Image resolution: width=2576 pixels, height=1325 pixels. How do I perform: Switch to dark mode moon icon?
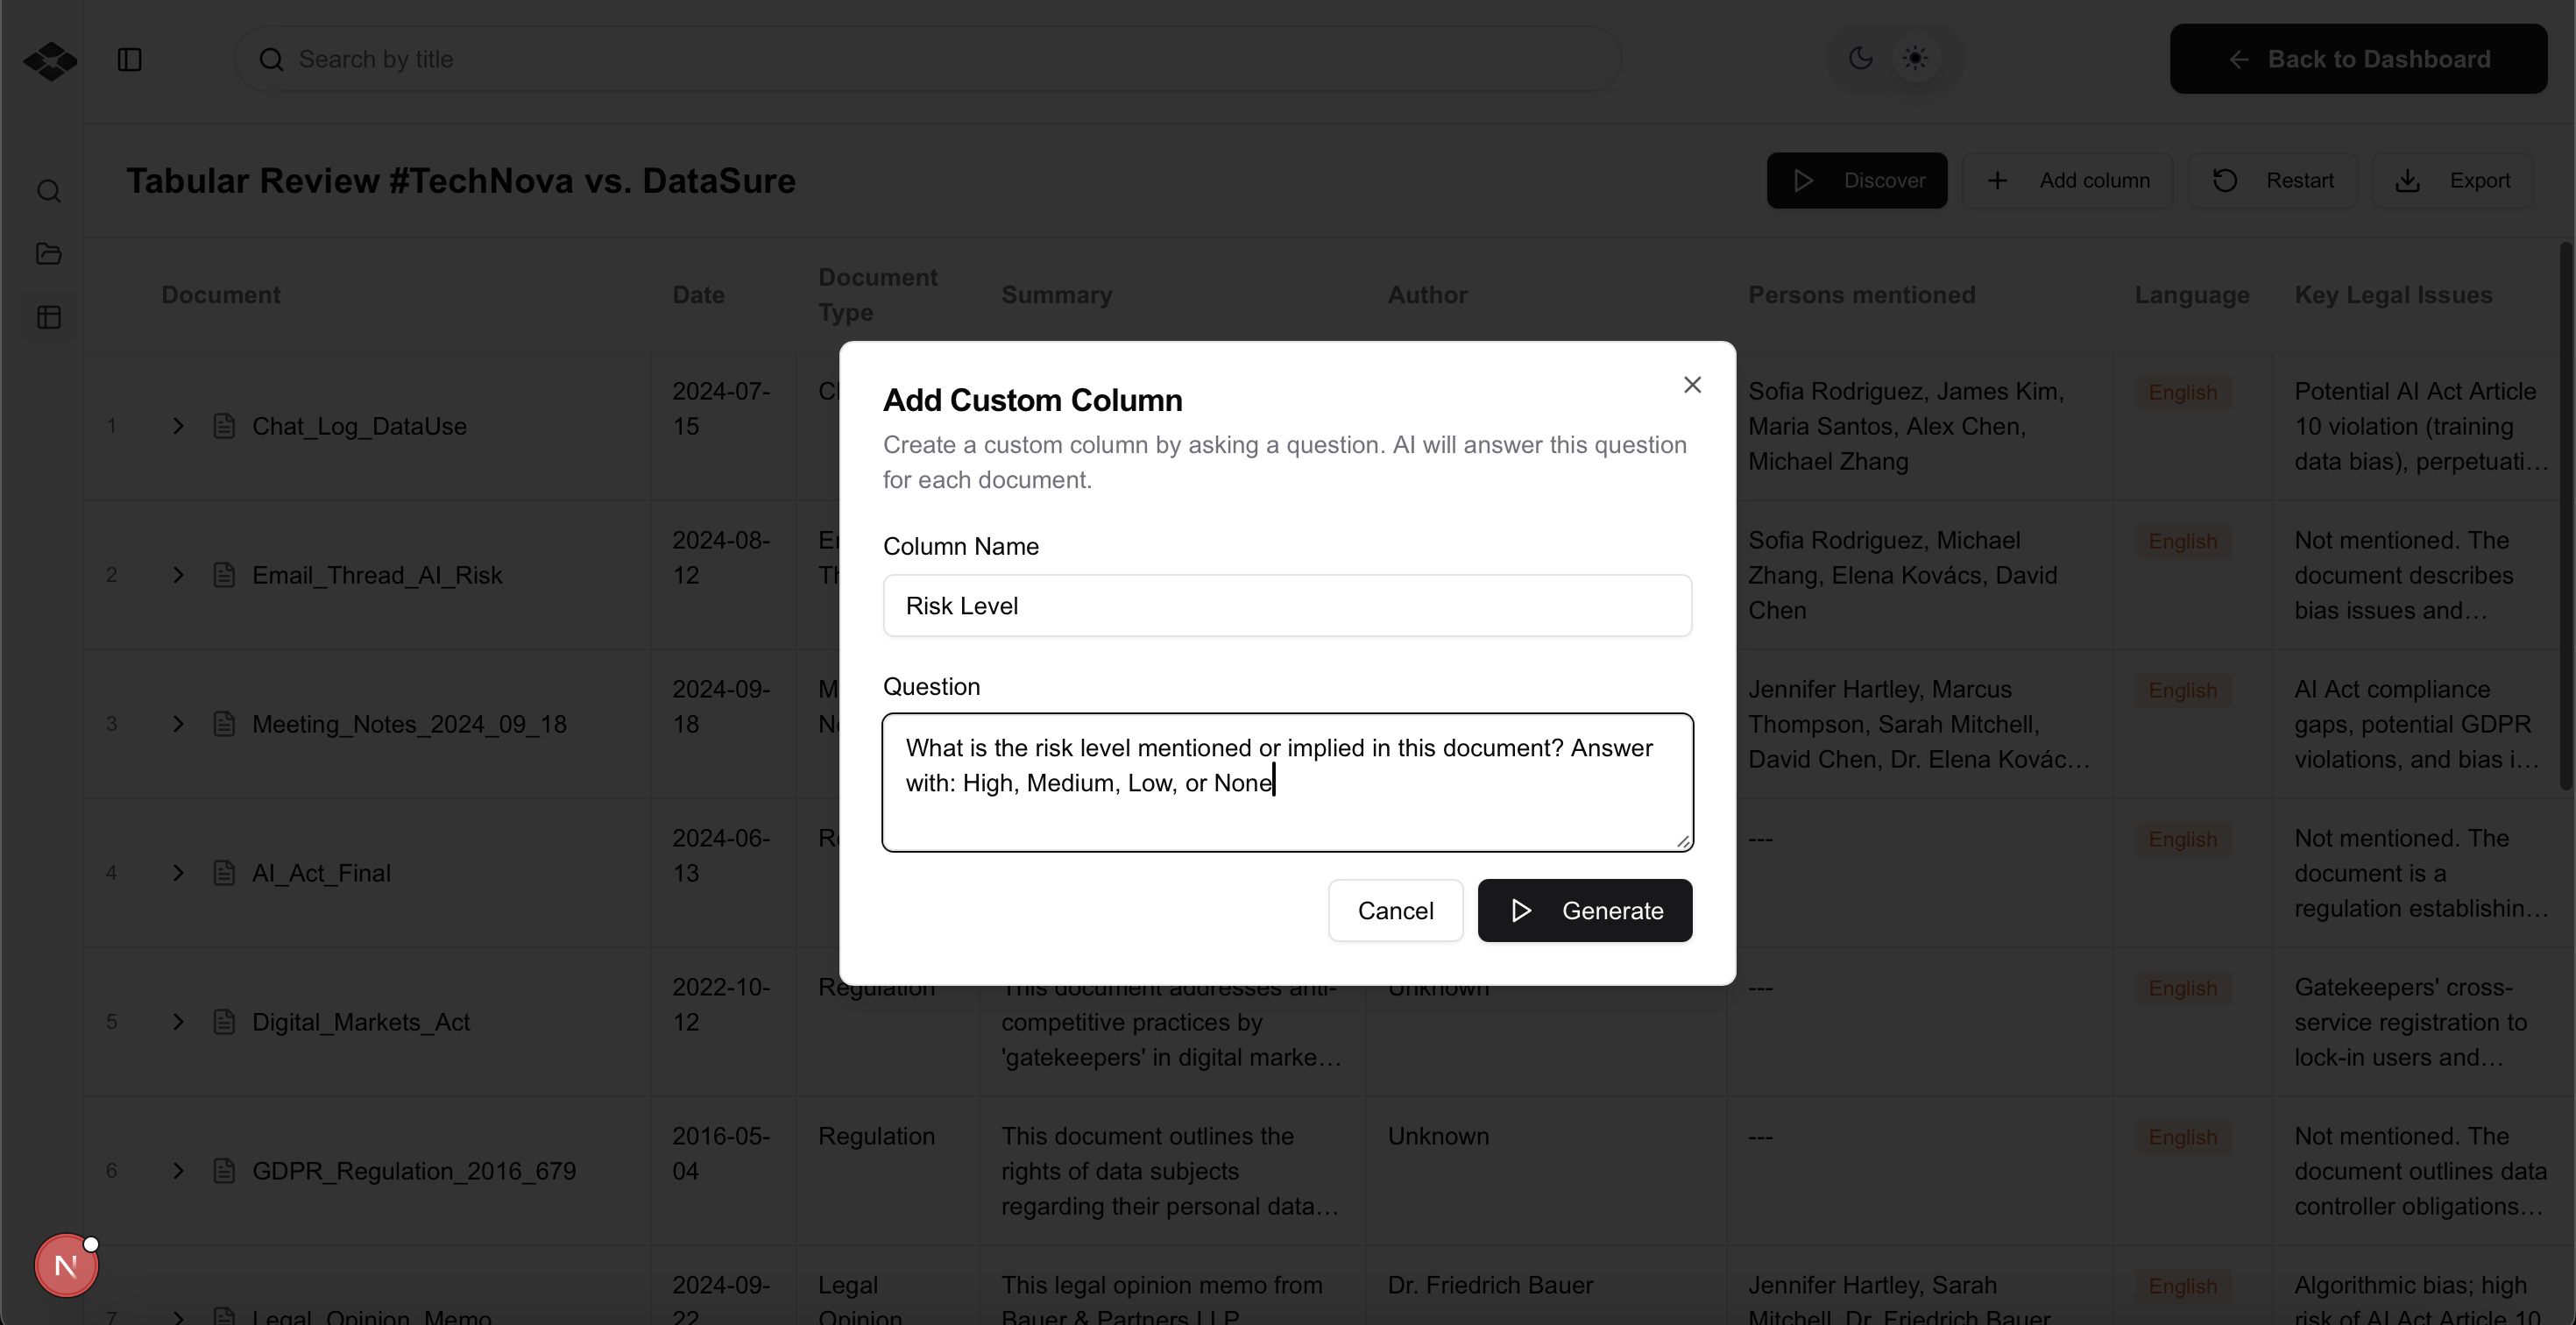coord(1860,58)
